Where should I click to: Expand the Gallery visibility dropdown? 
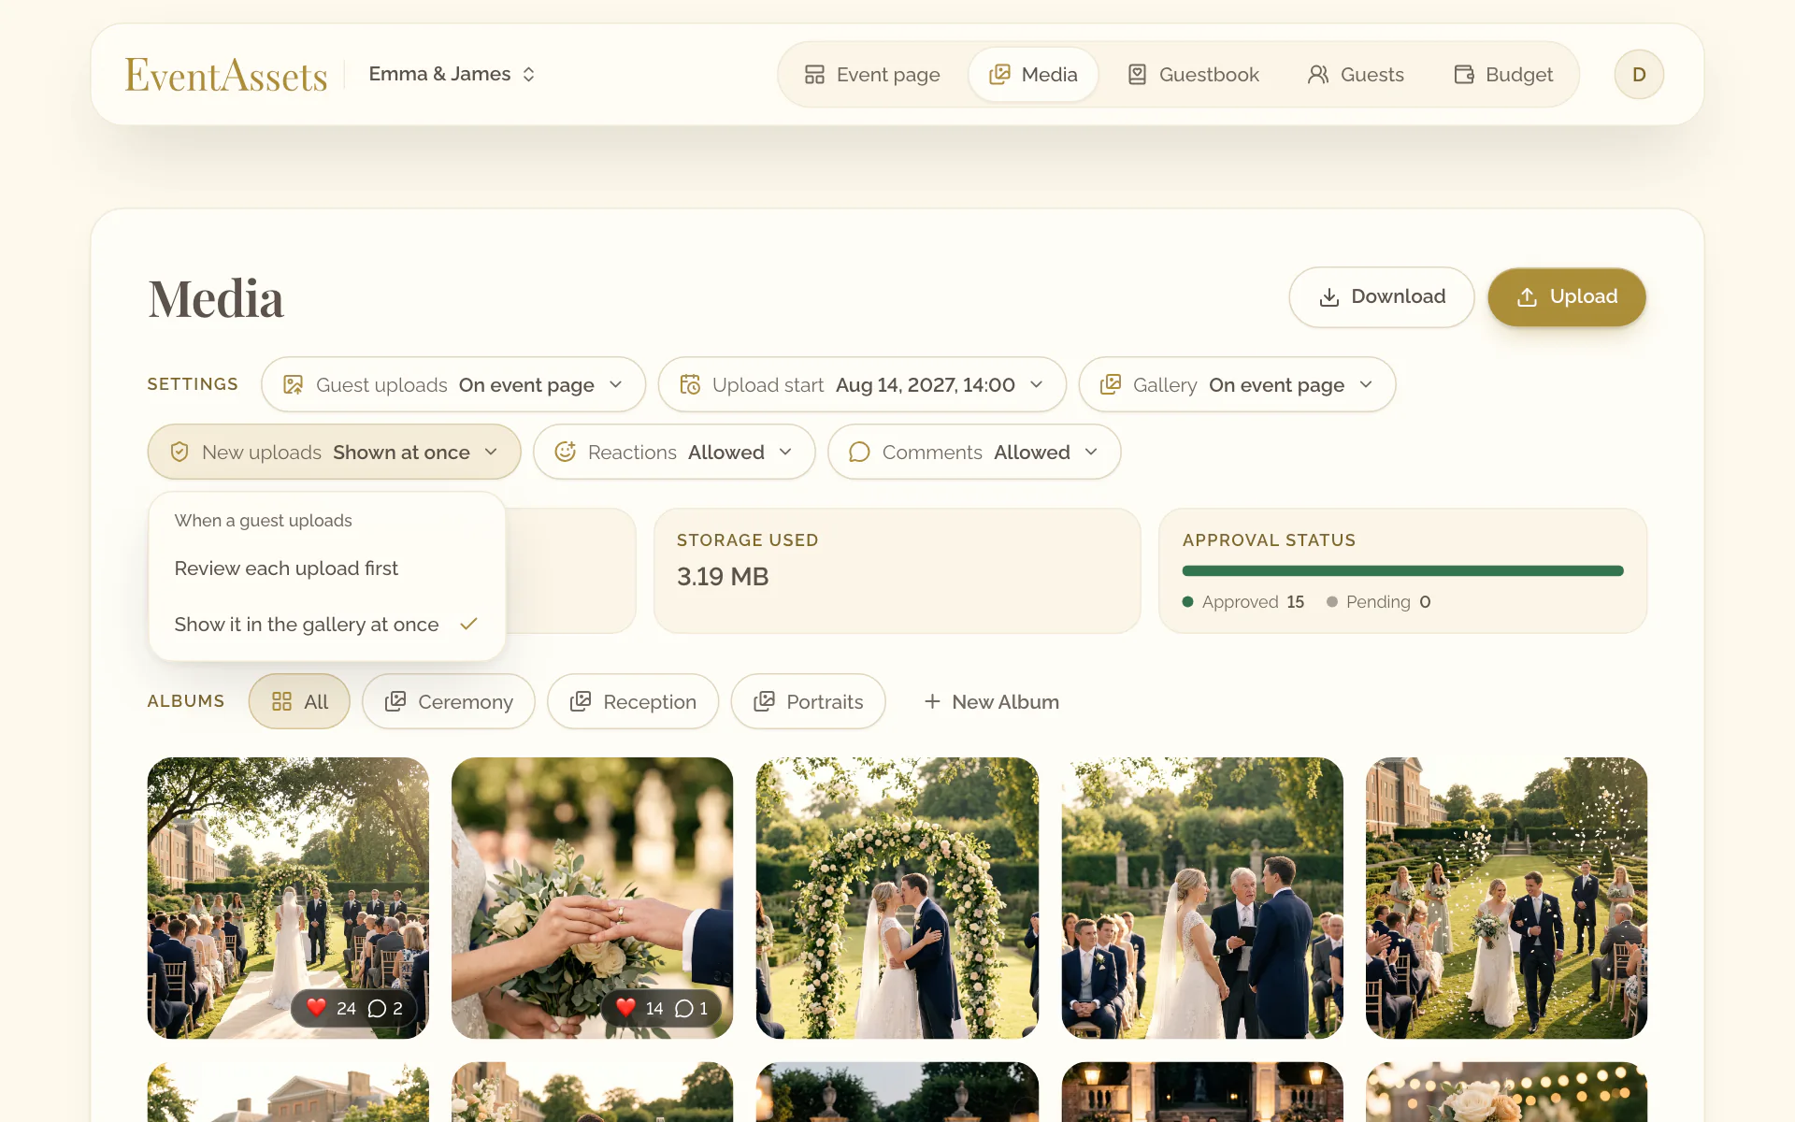(x=1237, y=385)
